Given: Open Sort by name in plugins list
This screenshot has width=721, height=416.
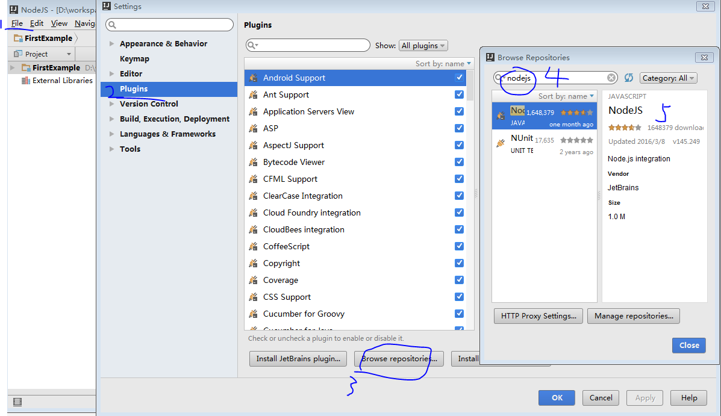Looking at the screenshot, I should (x=443, y=63).
